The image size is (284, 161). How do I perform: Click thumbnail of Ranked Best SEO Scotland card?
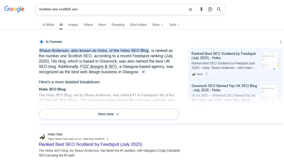coord(270,61)
